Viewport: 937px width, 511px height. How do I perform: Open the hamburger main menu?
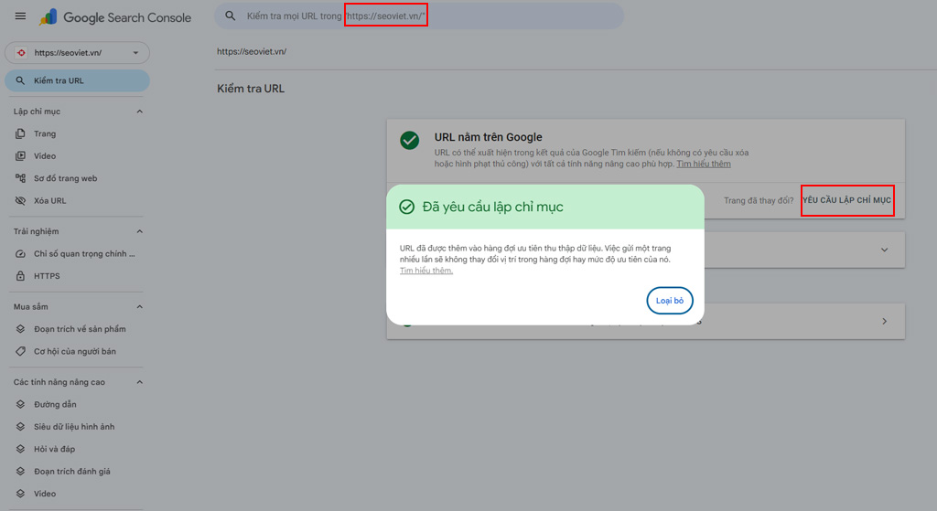click(20, 16)
